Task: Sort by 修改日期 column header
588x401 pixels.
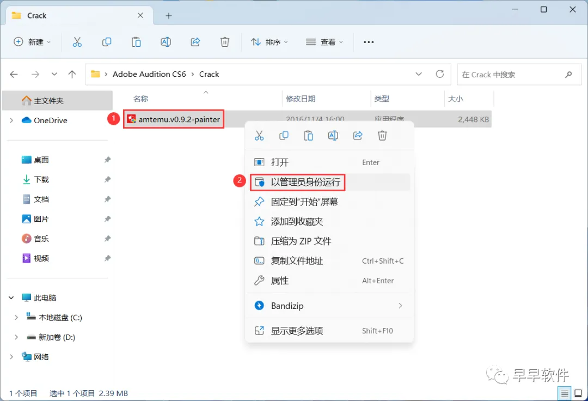Action: point(301,99)
